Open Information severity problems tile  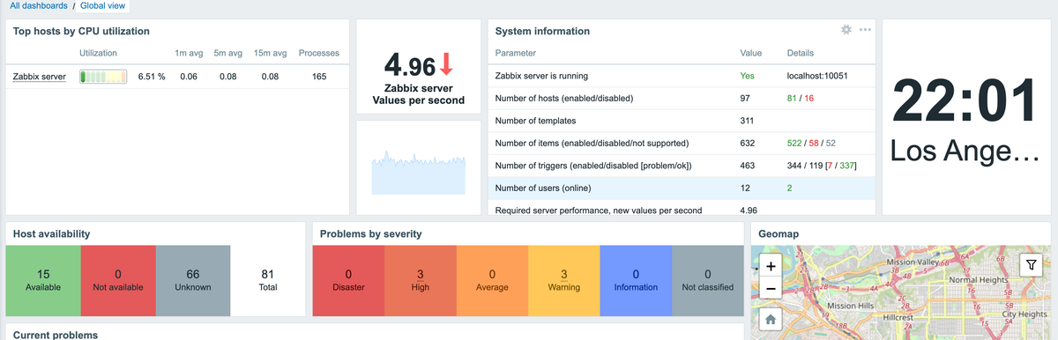click(636, 281)
